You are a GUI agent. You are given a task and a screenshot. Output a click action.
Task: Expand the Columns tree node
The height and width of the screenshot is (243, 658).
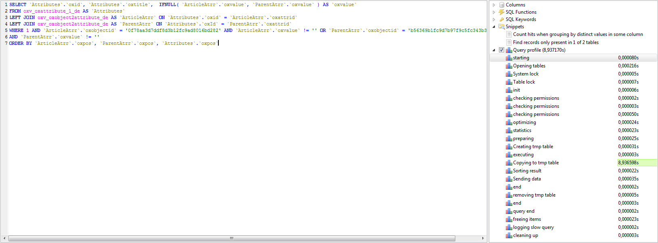pyautogui.click(x=494, y=5)
